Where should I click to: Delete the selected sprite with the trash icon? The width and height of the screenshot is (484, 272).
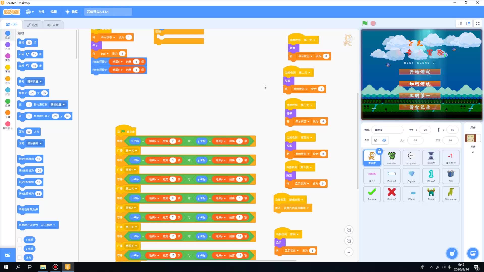(379, 152)
